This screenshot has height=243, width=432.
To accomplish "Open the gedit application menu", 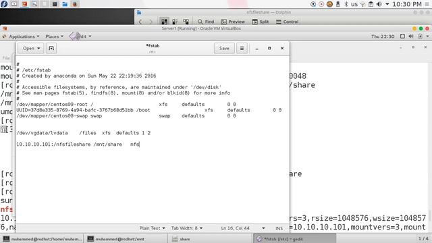I will point(81,36).
